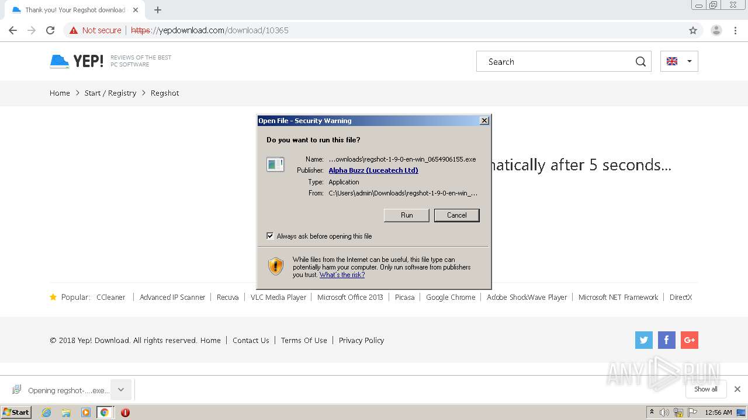The height and width of the screenshot is (420, 748).
Task: Click the YEP! sneaker logo
Action: 77,61
